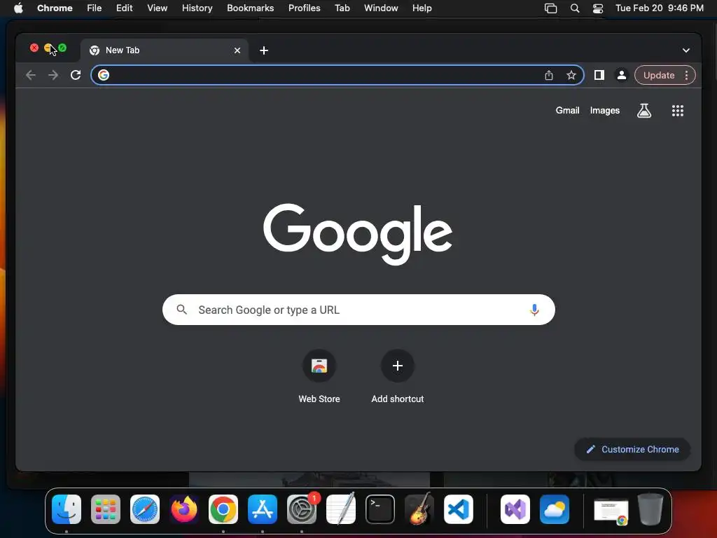Open the Help menu
Image resolution: width=717 pixels, height=538 pixels.
tap(422, 8)
